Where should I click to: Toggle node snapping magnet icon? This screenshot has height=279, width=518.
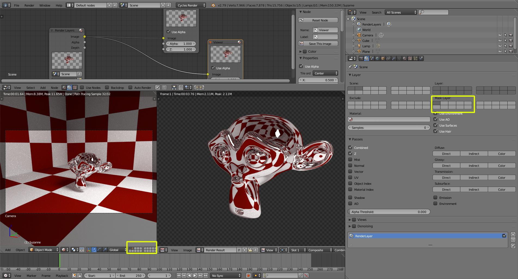[181, 87]
